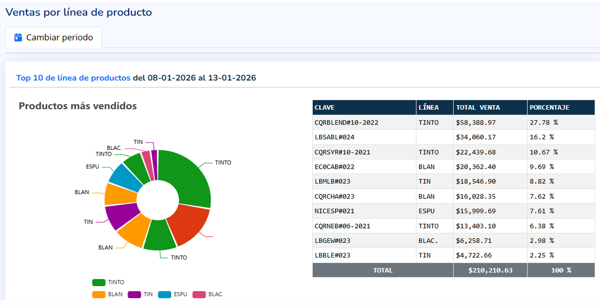Sort by the CLAVE column header
The image size is (600, 306).
coord(324,107)
